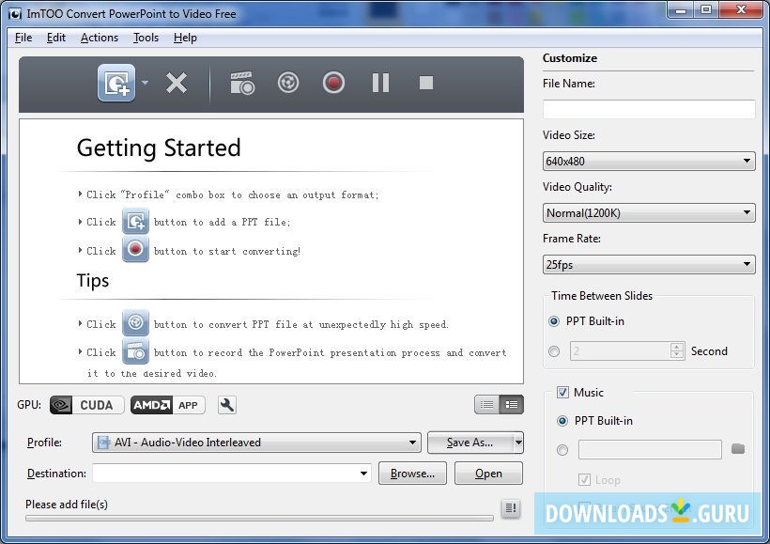
Task: Open the log icon near progress bar
Action: coord(511,508)
